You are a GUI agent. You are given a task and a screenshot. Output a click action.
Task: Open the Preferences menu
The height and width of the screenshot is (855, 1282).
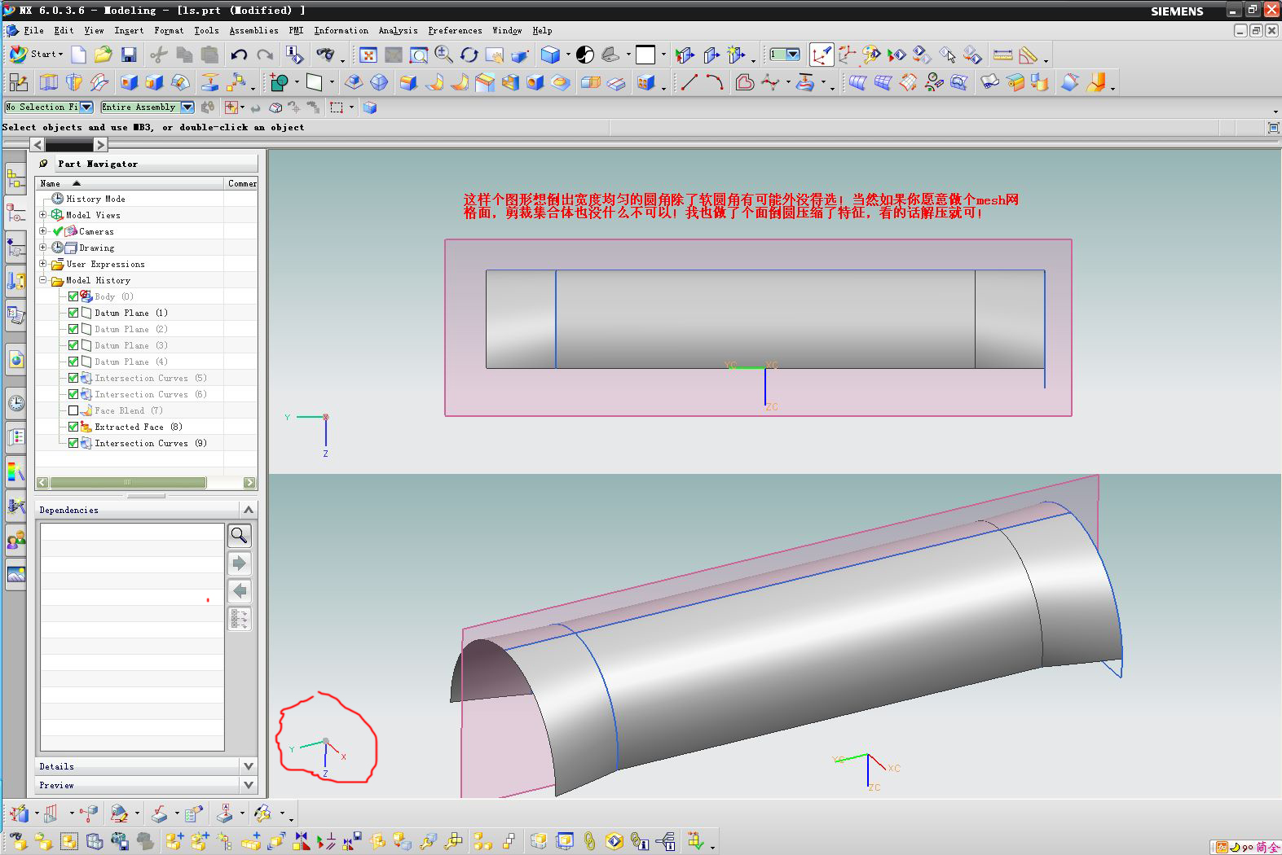click(455, 30)
